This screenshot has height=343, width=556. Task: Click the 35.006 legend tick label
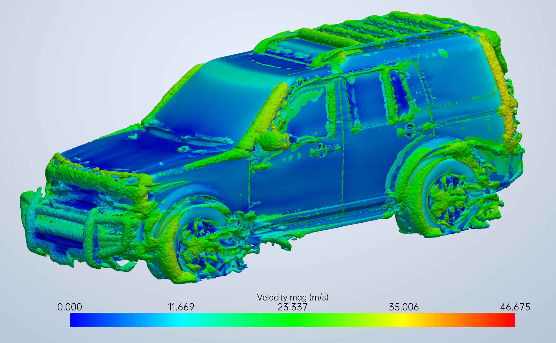(404, 307)
